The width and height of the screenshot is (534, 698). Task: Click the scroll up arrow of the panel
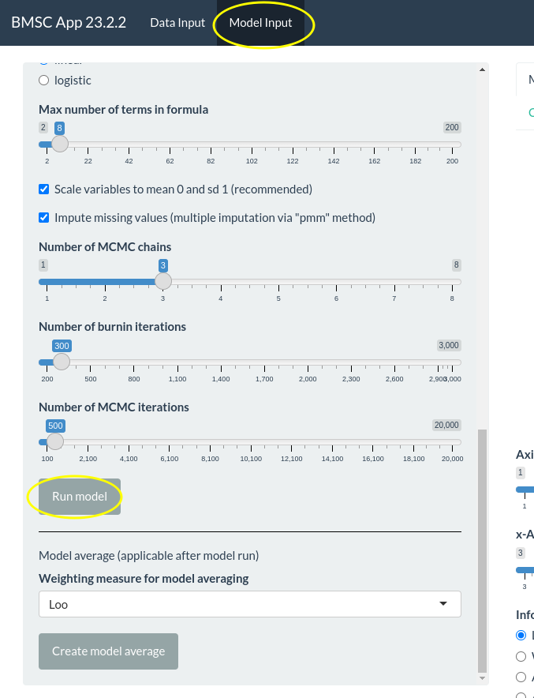(483, 71)
